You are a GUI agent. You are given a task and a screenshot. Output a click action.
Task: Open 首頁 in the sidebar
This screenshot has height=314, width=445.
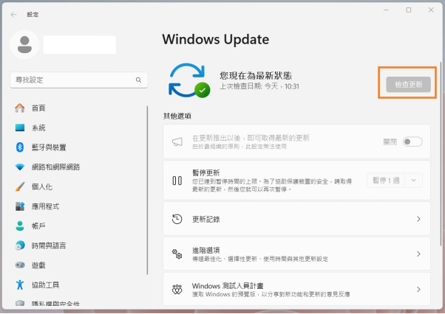[x=38, y=108]
